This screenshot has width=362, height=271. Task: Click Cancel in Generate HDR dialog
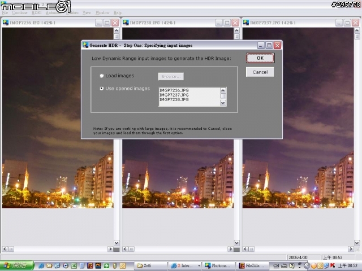tap(260, 72)
